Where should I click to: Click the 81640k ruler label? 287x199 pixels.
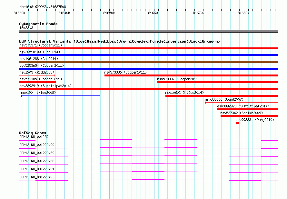coord(64,13)
